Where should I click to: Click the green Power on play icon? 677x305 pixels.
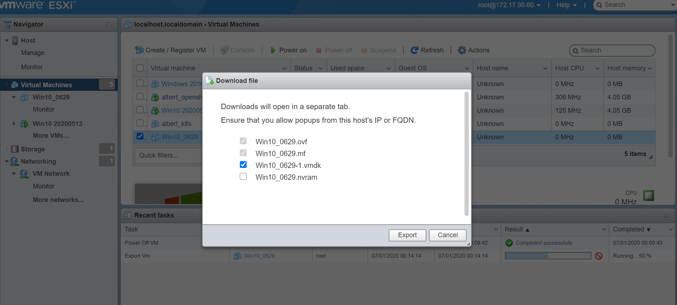(x=273, y=50)
